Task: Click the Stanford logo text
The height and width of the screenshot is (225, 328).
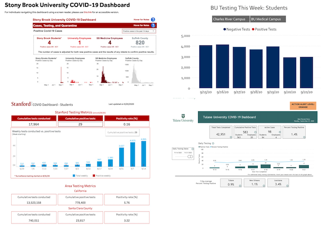Action: (21, 104)
